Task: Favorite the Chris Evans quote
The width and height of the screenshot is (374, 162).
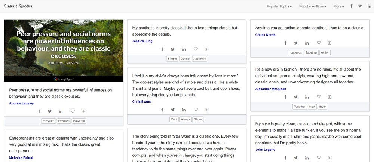Action: (x=196, y=110)
